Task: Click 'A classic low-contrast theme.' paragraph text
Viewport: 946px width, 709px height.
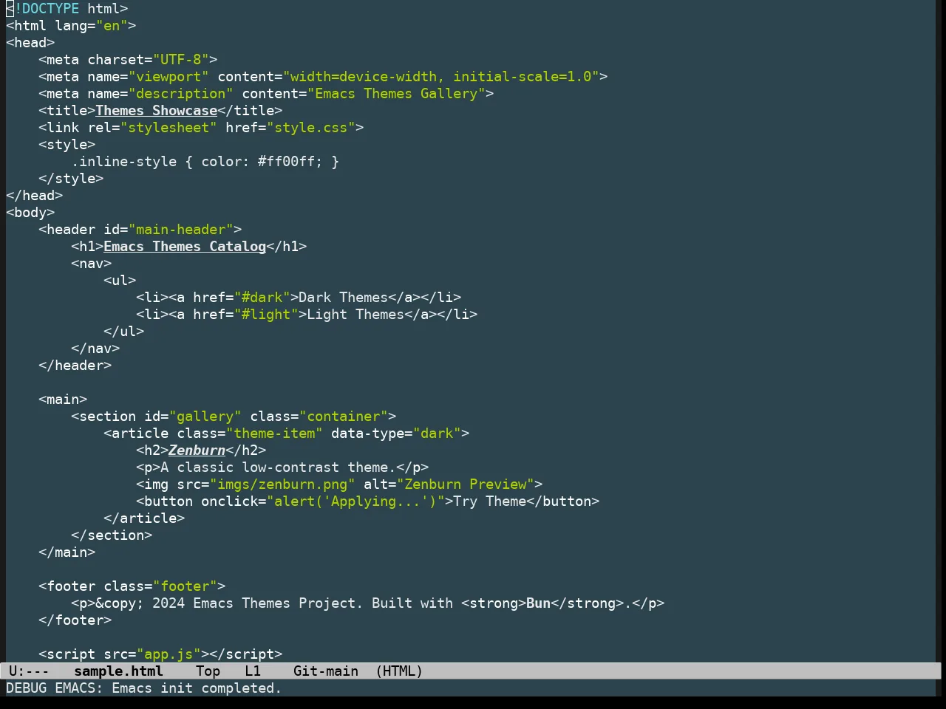Action: (x=279, y=467)
